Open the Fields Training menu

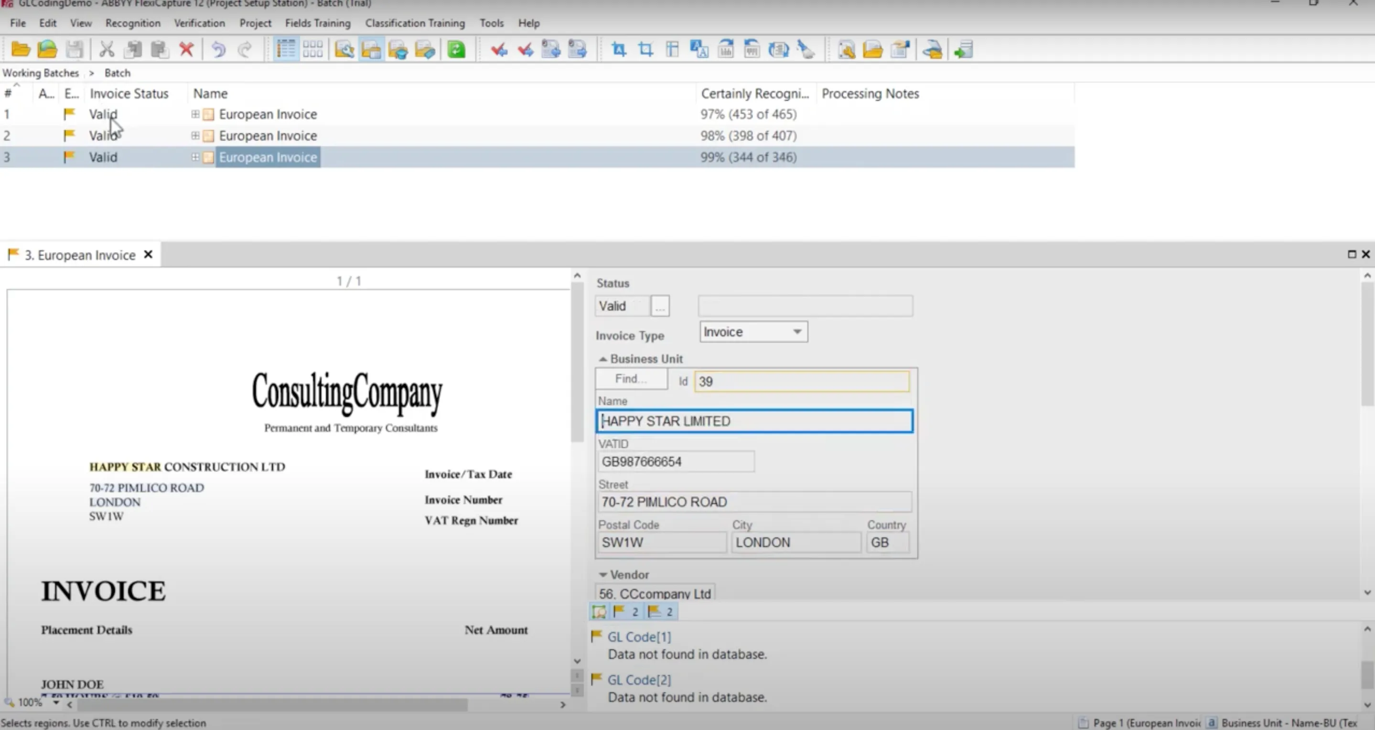pyautogui.click(x=318, y=23)
